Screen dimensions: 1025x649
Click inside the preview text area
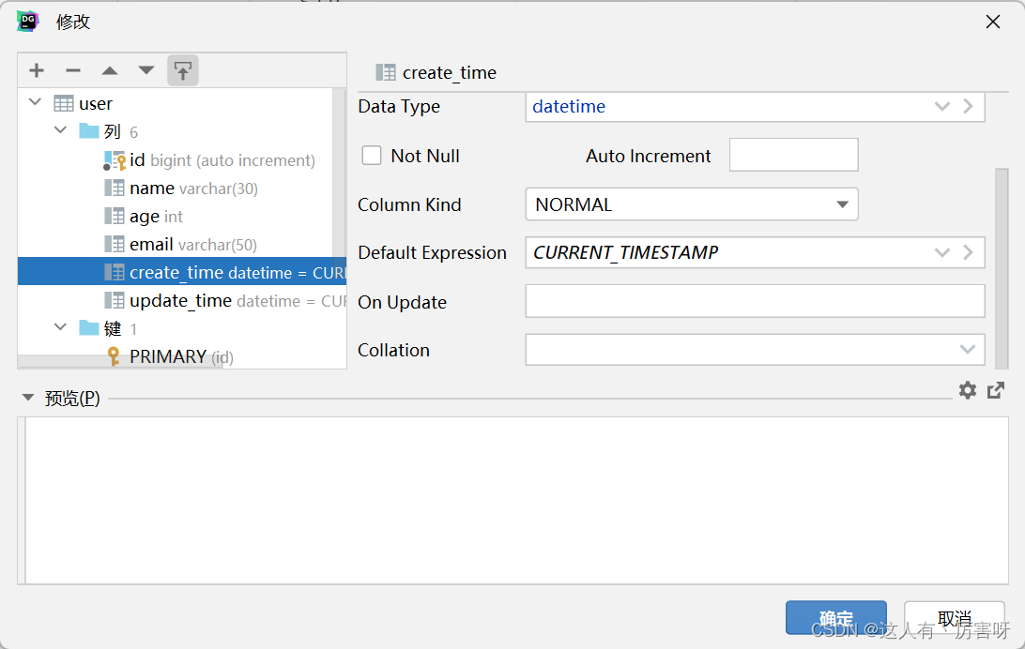click(516, 500)
